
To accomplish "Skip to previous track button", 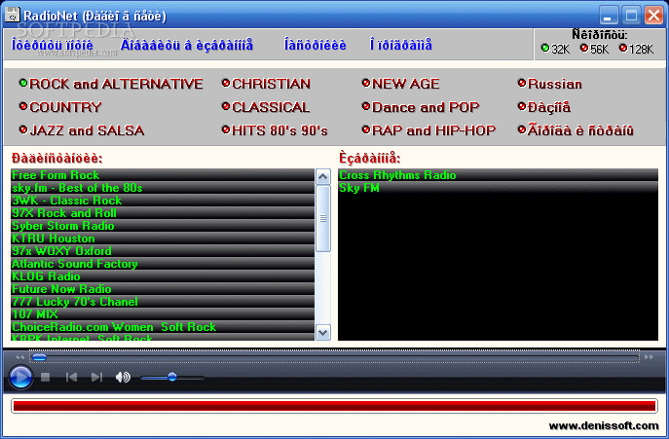I will [71, 377].
